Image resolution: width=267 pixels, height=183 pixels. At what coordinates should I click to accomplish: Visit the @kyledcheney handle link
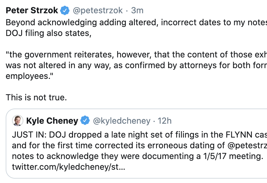pos(121,121)
